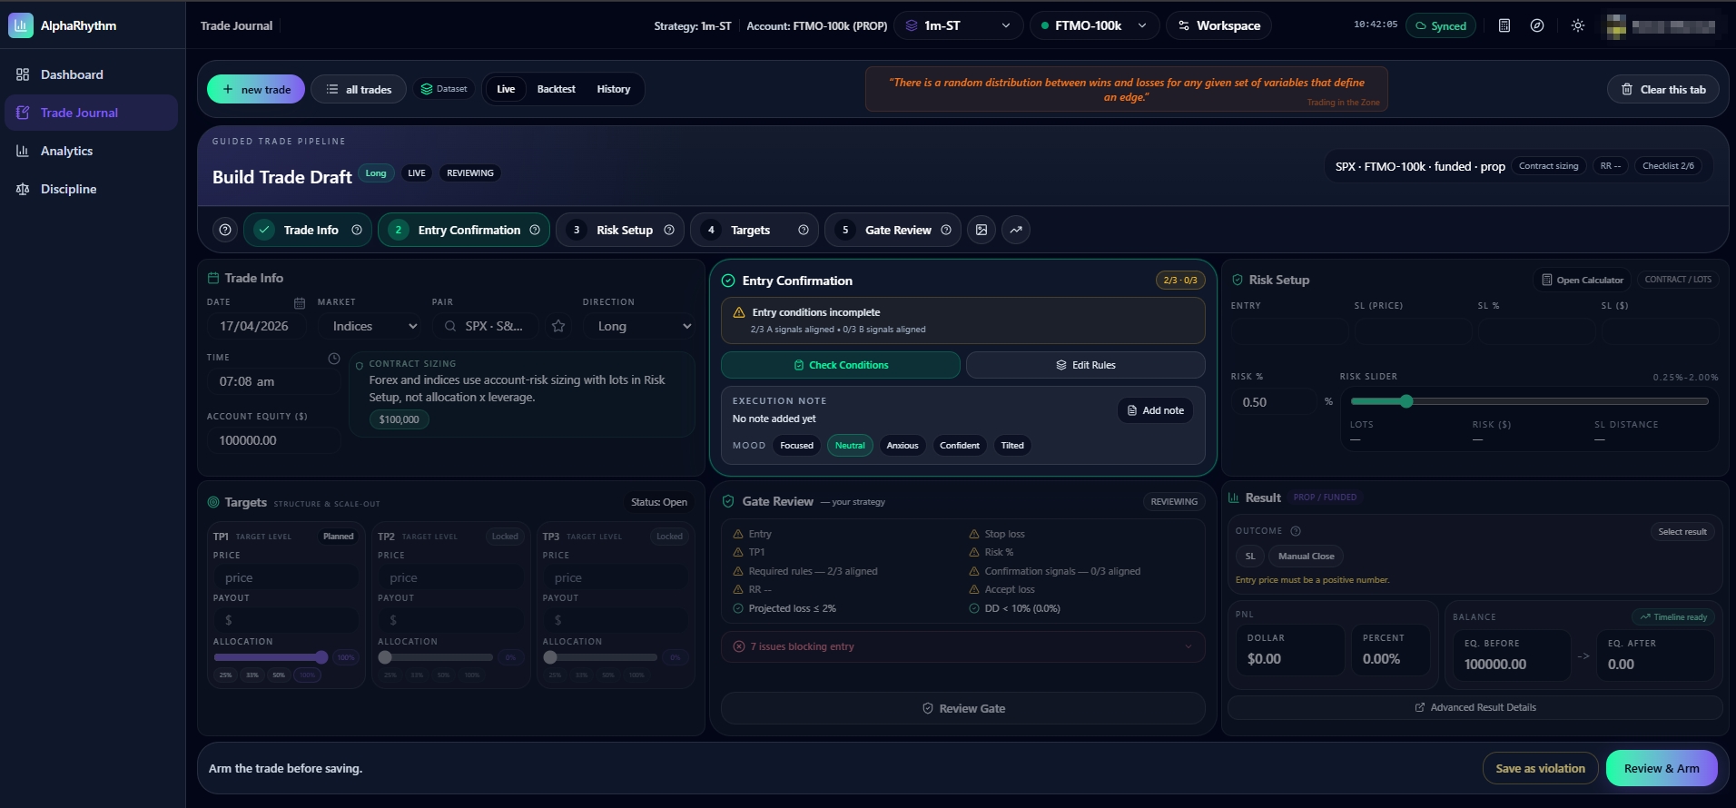Click the Dashboard grid icon in the sidebar
This screenshot has width=1736, height=808.
[23, 74]
